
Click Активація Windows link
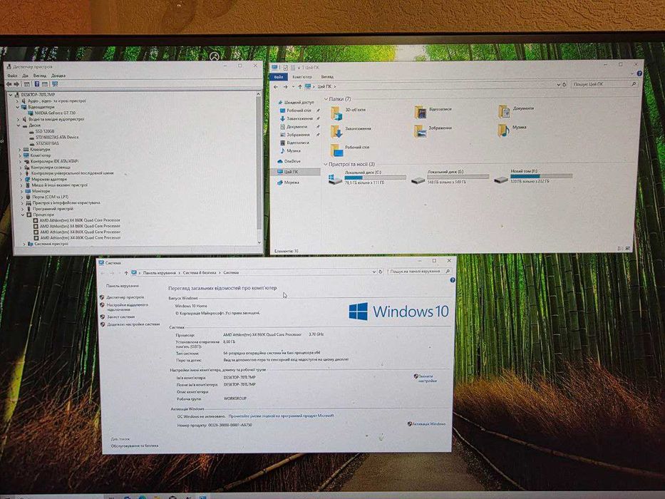429,424
